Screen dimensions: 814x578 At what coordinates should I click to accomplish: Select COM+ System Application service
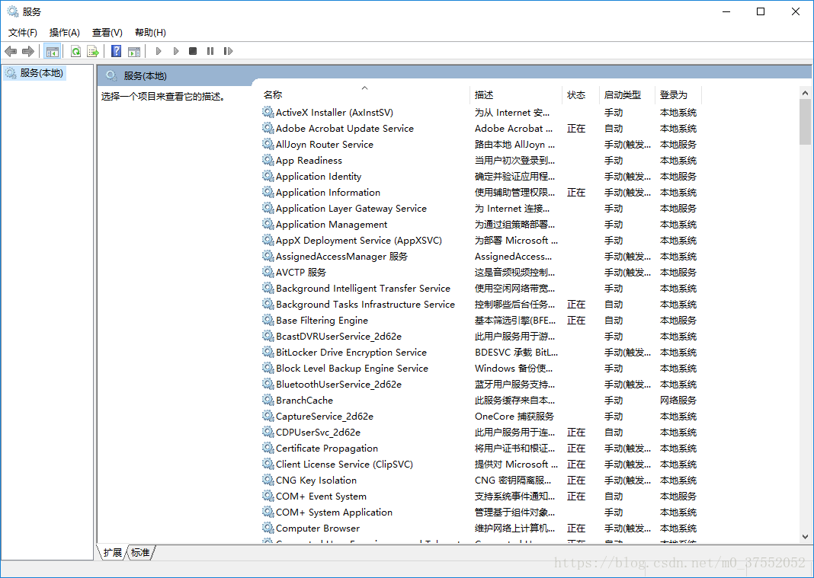point(334,512)
